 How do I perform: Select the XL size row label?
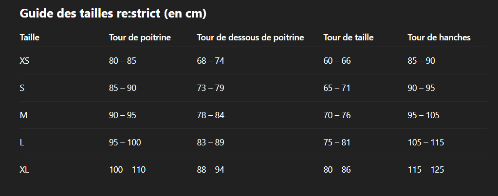coord(25,170)
